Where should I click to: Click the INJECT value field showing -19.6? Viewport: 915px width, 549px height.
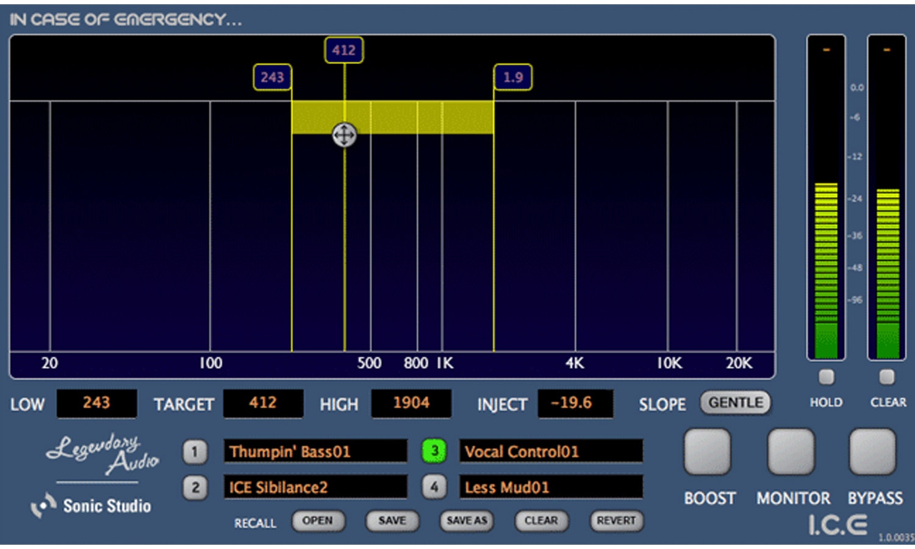pyautogui.click(x=575, y=403)
